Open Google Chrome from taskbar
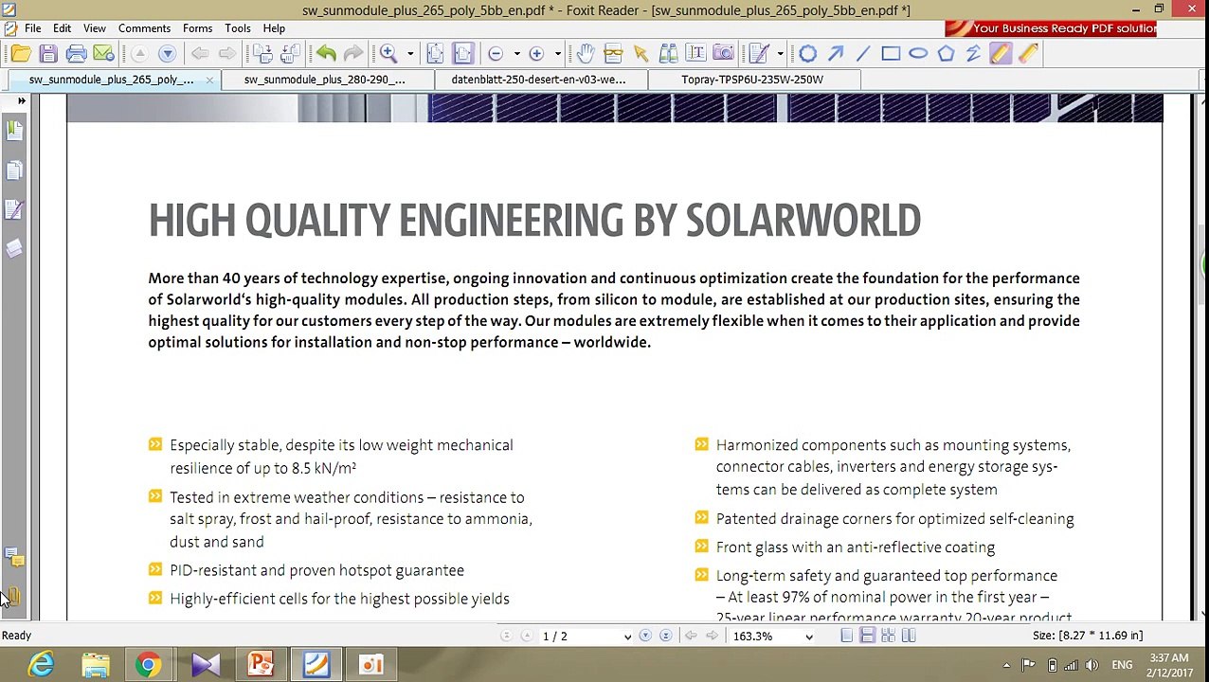Image resolution: width=1209 pixels, height=682 pixels. tap(148, 665)
